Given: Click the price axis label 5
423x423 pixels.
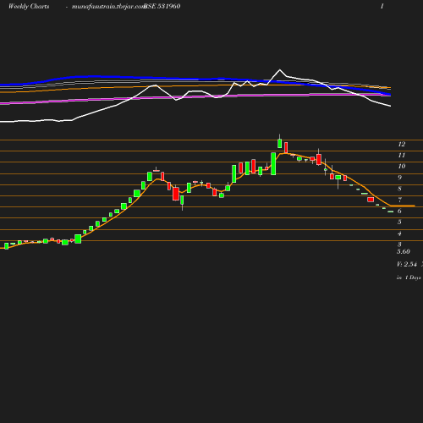Looking at the screenshot, I should tap(399, 222).
